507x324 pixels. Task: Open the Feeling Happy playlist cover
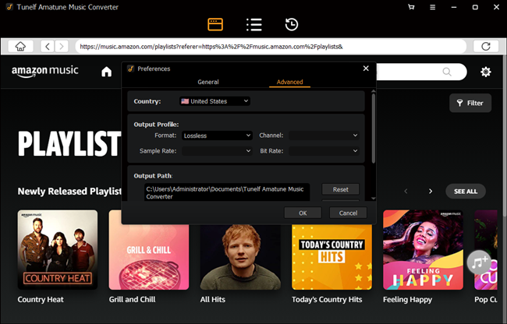(423, 250)
